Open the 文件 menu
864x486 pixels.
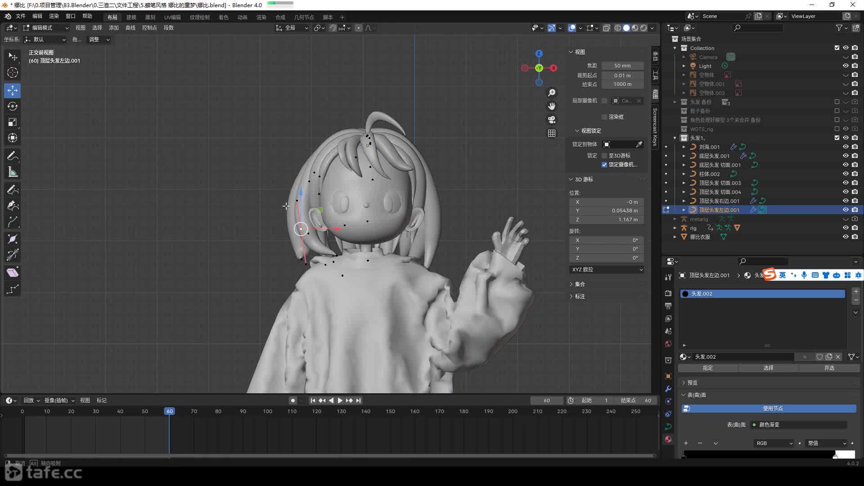click(x=21, y=16)
